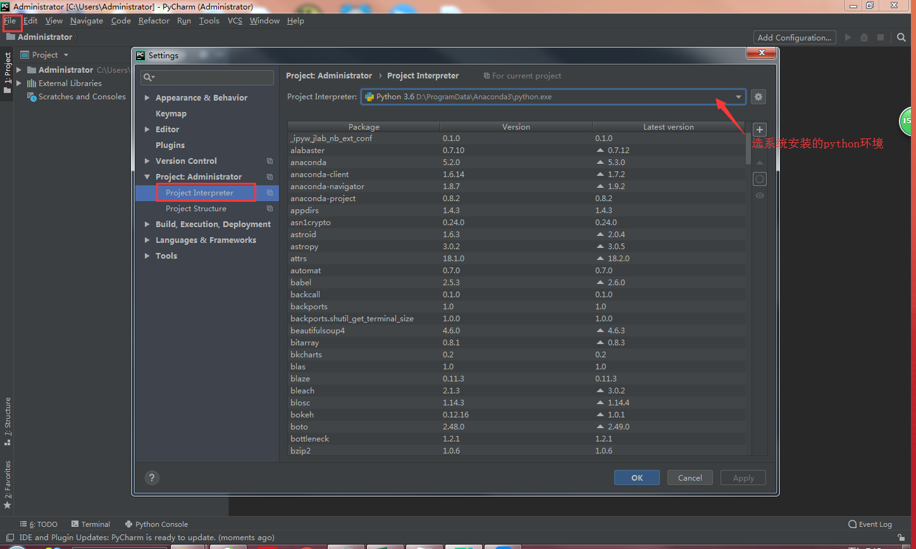The width and height of the screenshot is (916, 549).
Task: Open the Edit menu
Action: click(30, 21)
